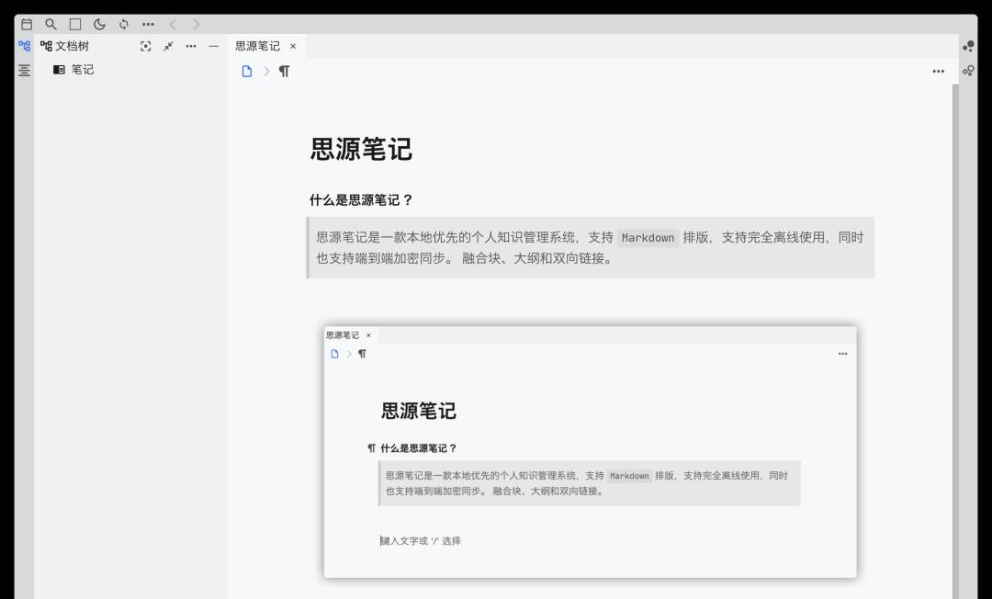Click the editor vertical scrollbar
992x599 pixels.
[955, 342]
